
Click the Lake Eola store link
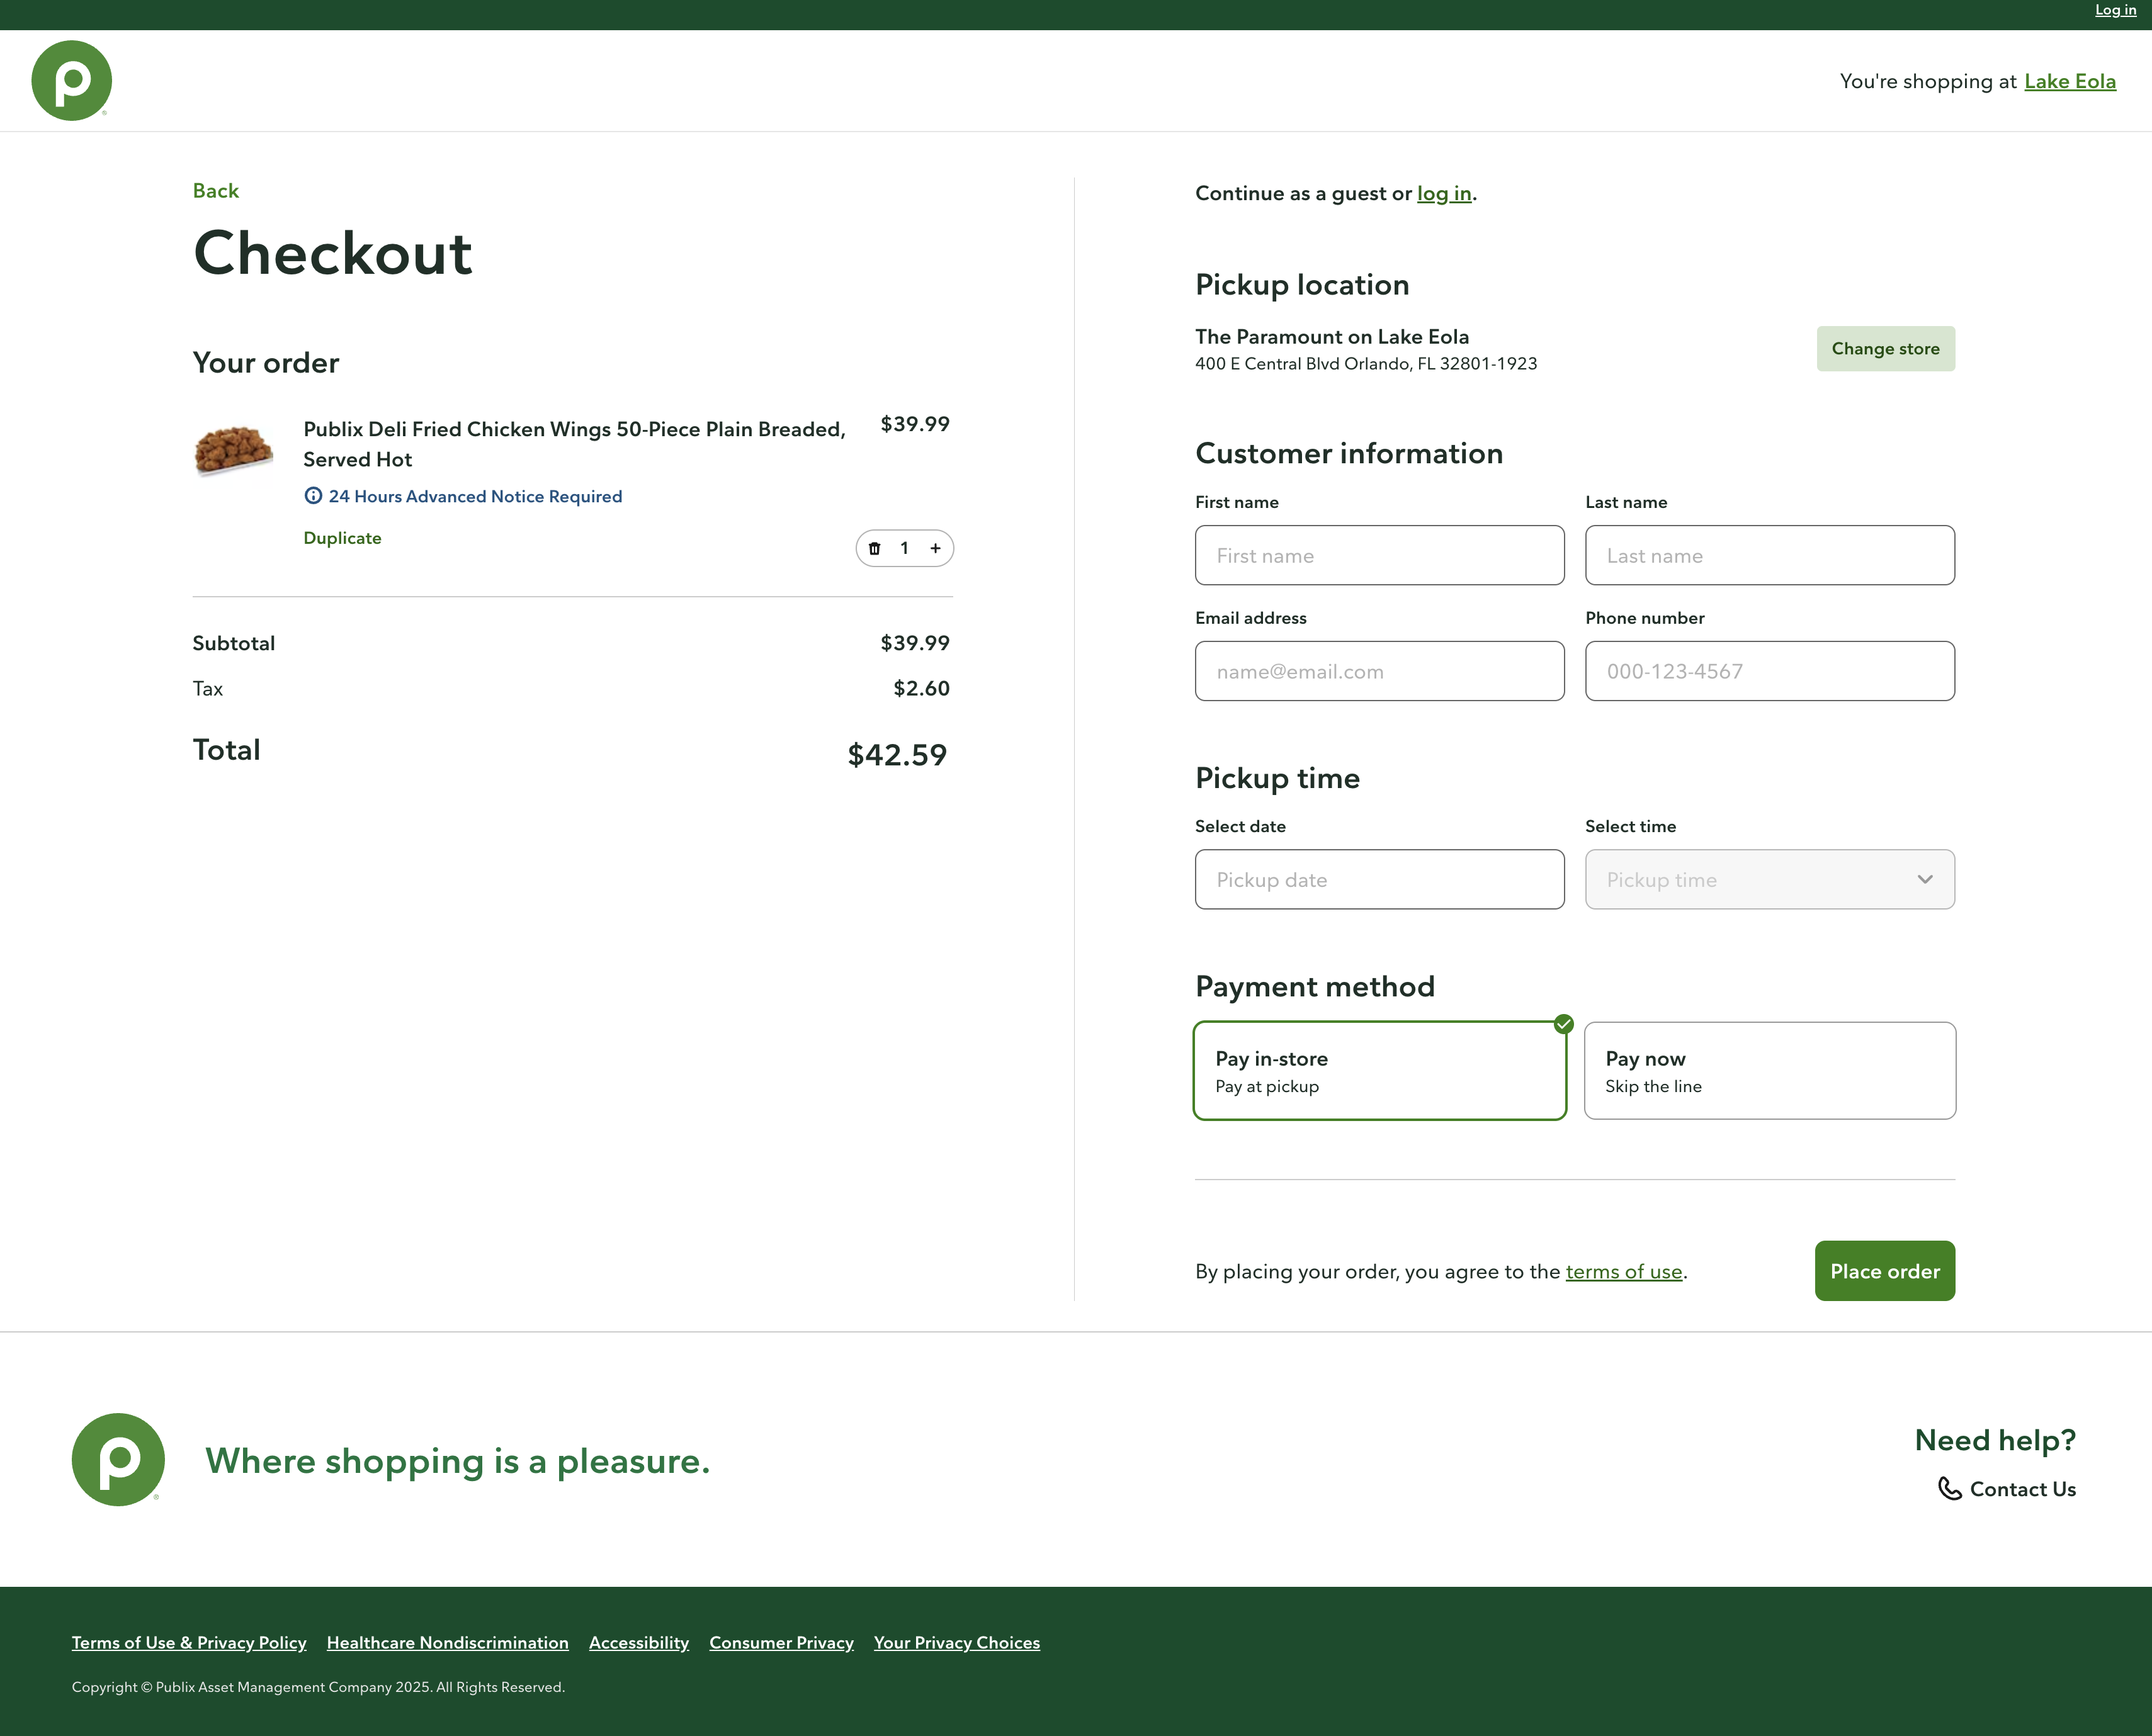point(2069,81)
